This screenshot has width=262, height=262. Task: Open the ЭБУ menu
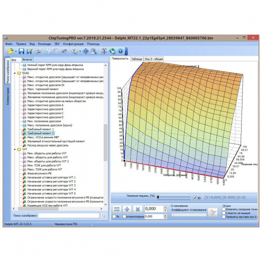tap(57, 44)
